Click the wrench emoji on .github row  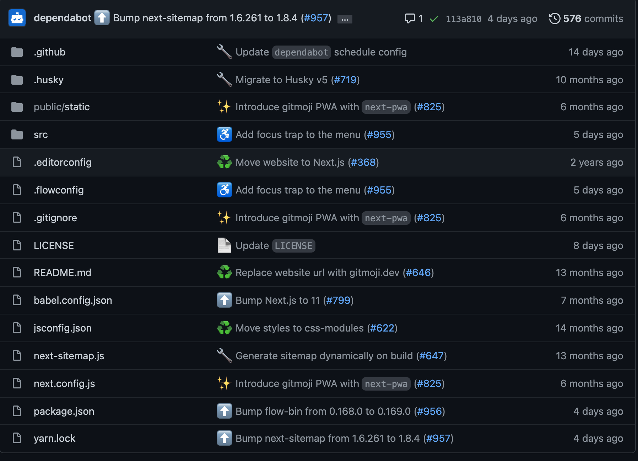point(225,52)
